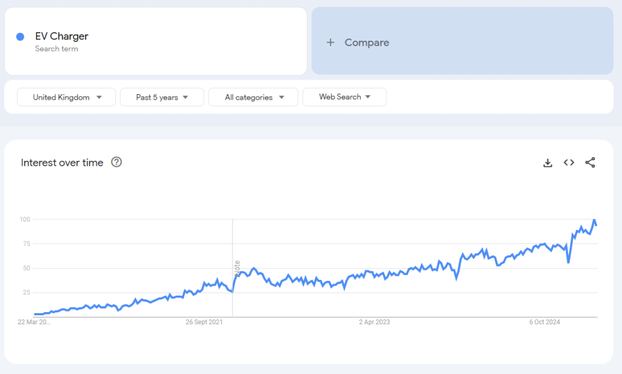The height and width of the screenshot is (374, 622).
Task: Open the Web Search type dropdown
Action: [x=344, y=97]
